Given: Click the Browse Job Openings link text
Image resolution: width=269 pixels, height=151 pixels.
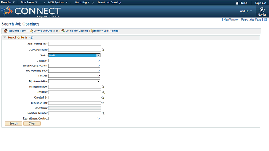Looking at the screenshot, I should (x=46, y=31).
